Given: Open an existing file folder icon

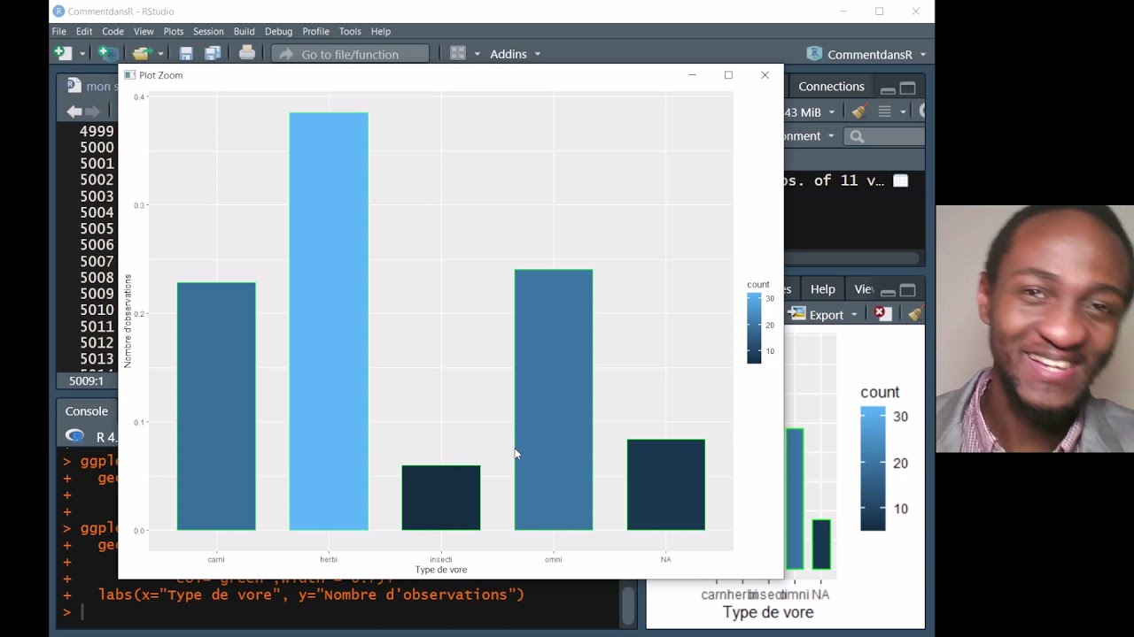Looking at the screenshot, I should point(141,54).
